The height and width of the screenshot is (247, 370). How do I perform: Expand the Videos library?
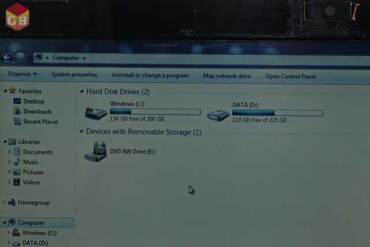pyautogui.click(x=10, y=182)
